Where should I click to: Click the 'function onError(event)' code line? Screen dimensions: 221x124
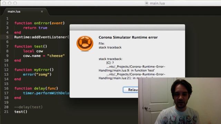39,23
